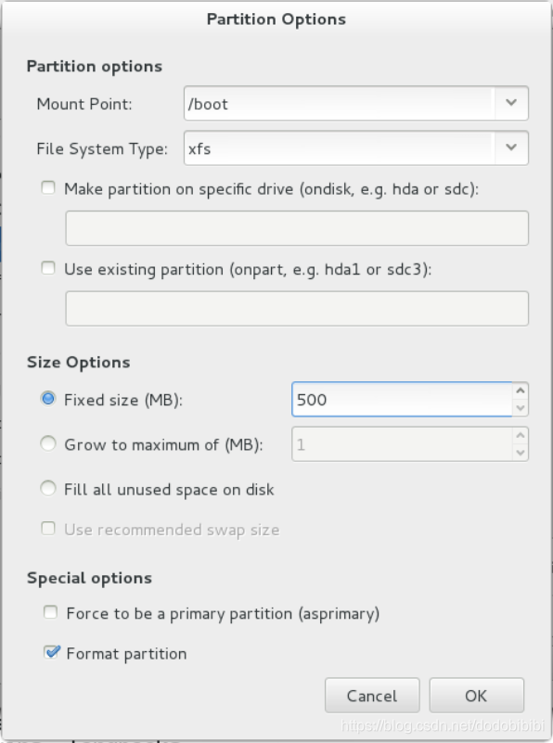Click up arrow of Grow to maximum spinner

click(521, 435)
